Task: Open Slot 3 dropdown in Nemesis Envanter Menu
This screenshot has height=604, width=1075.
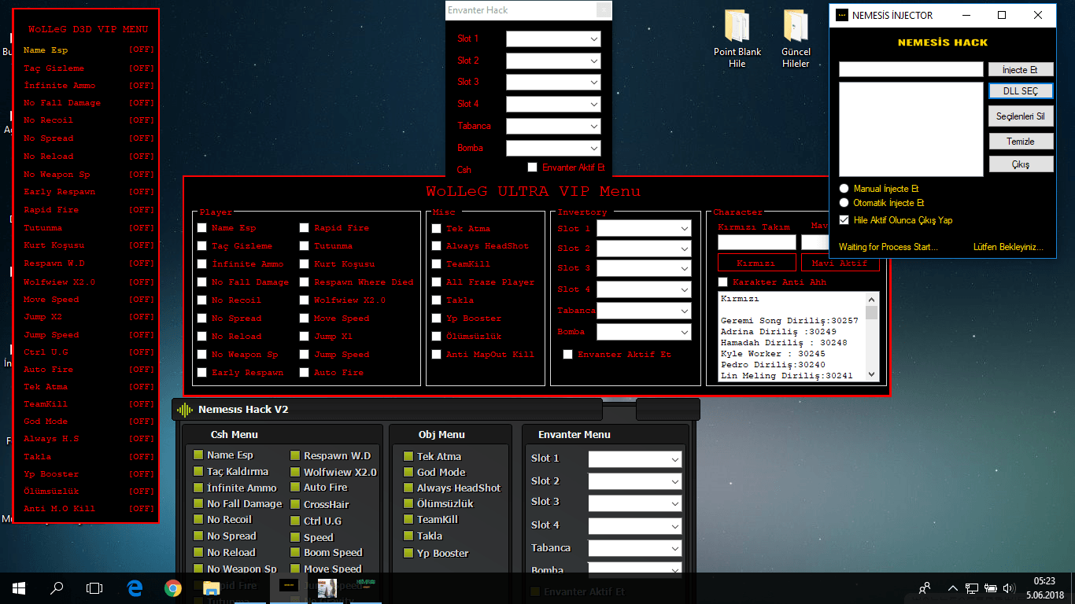Action: [635, 503]
